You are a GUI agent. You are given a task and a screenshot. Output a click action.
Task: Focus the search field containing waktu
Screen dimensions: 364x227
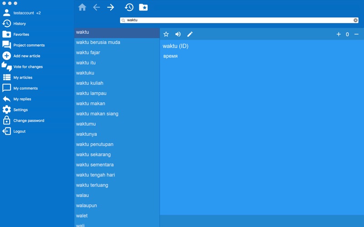[239, 20]
